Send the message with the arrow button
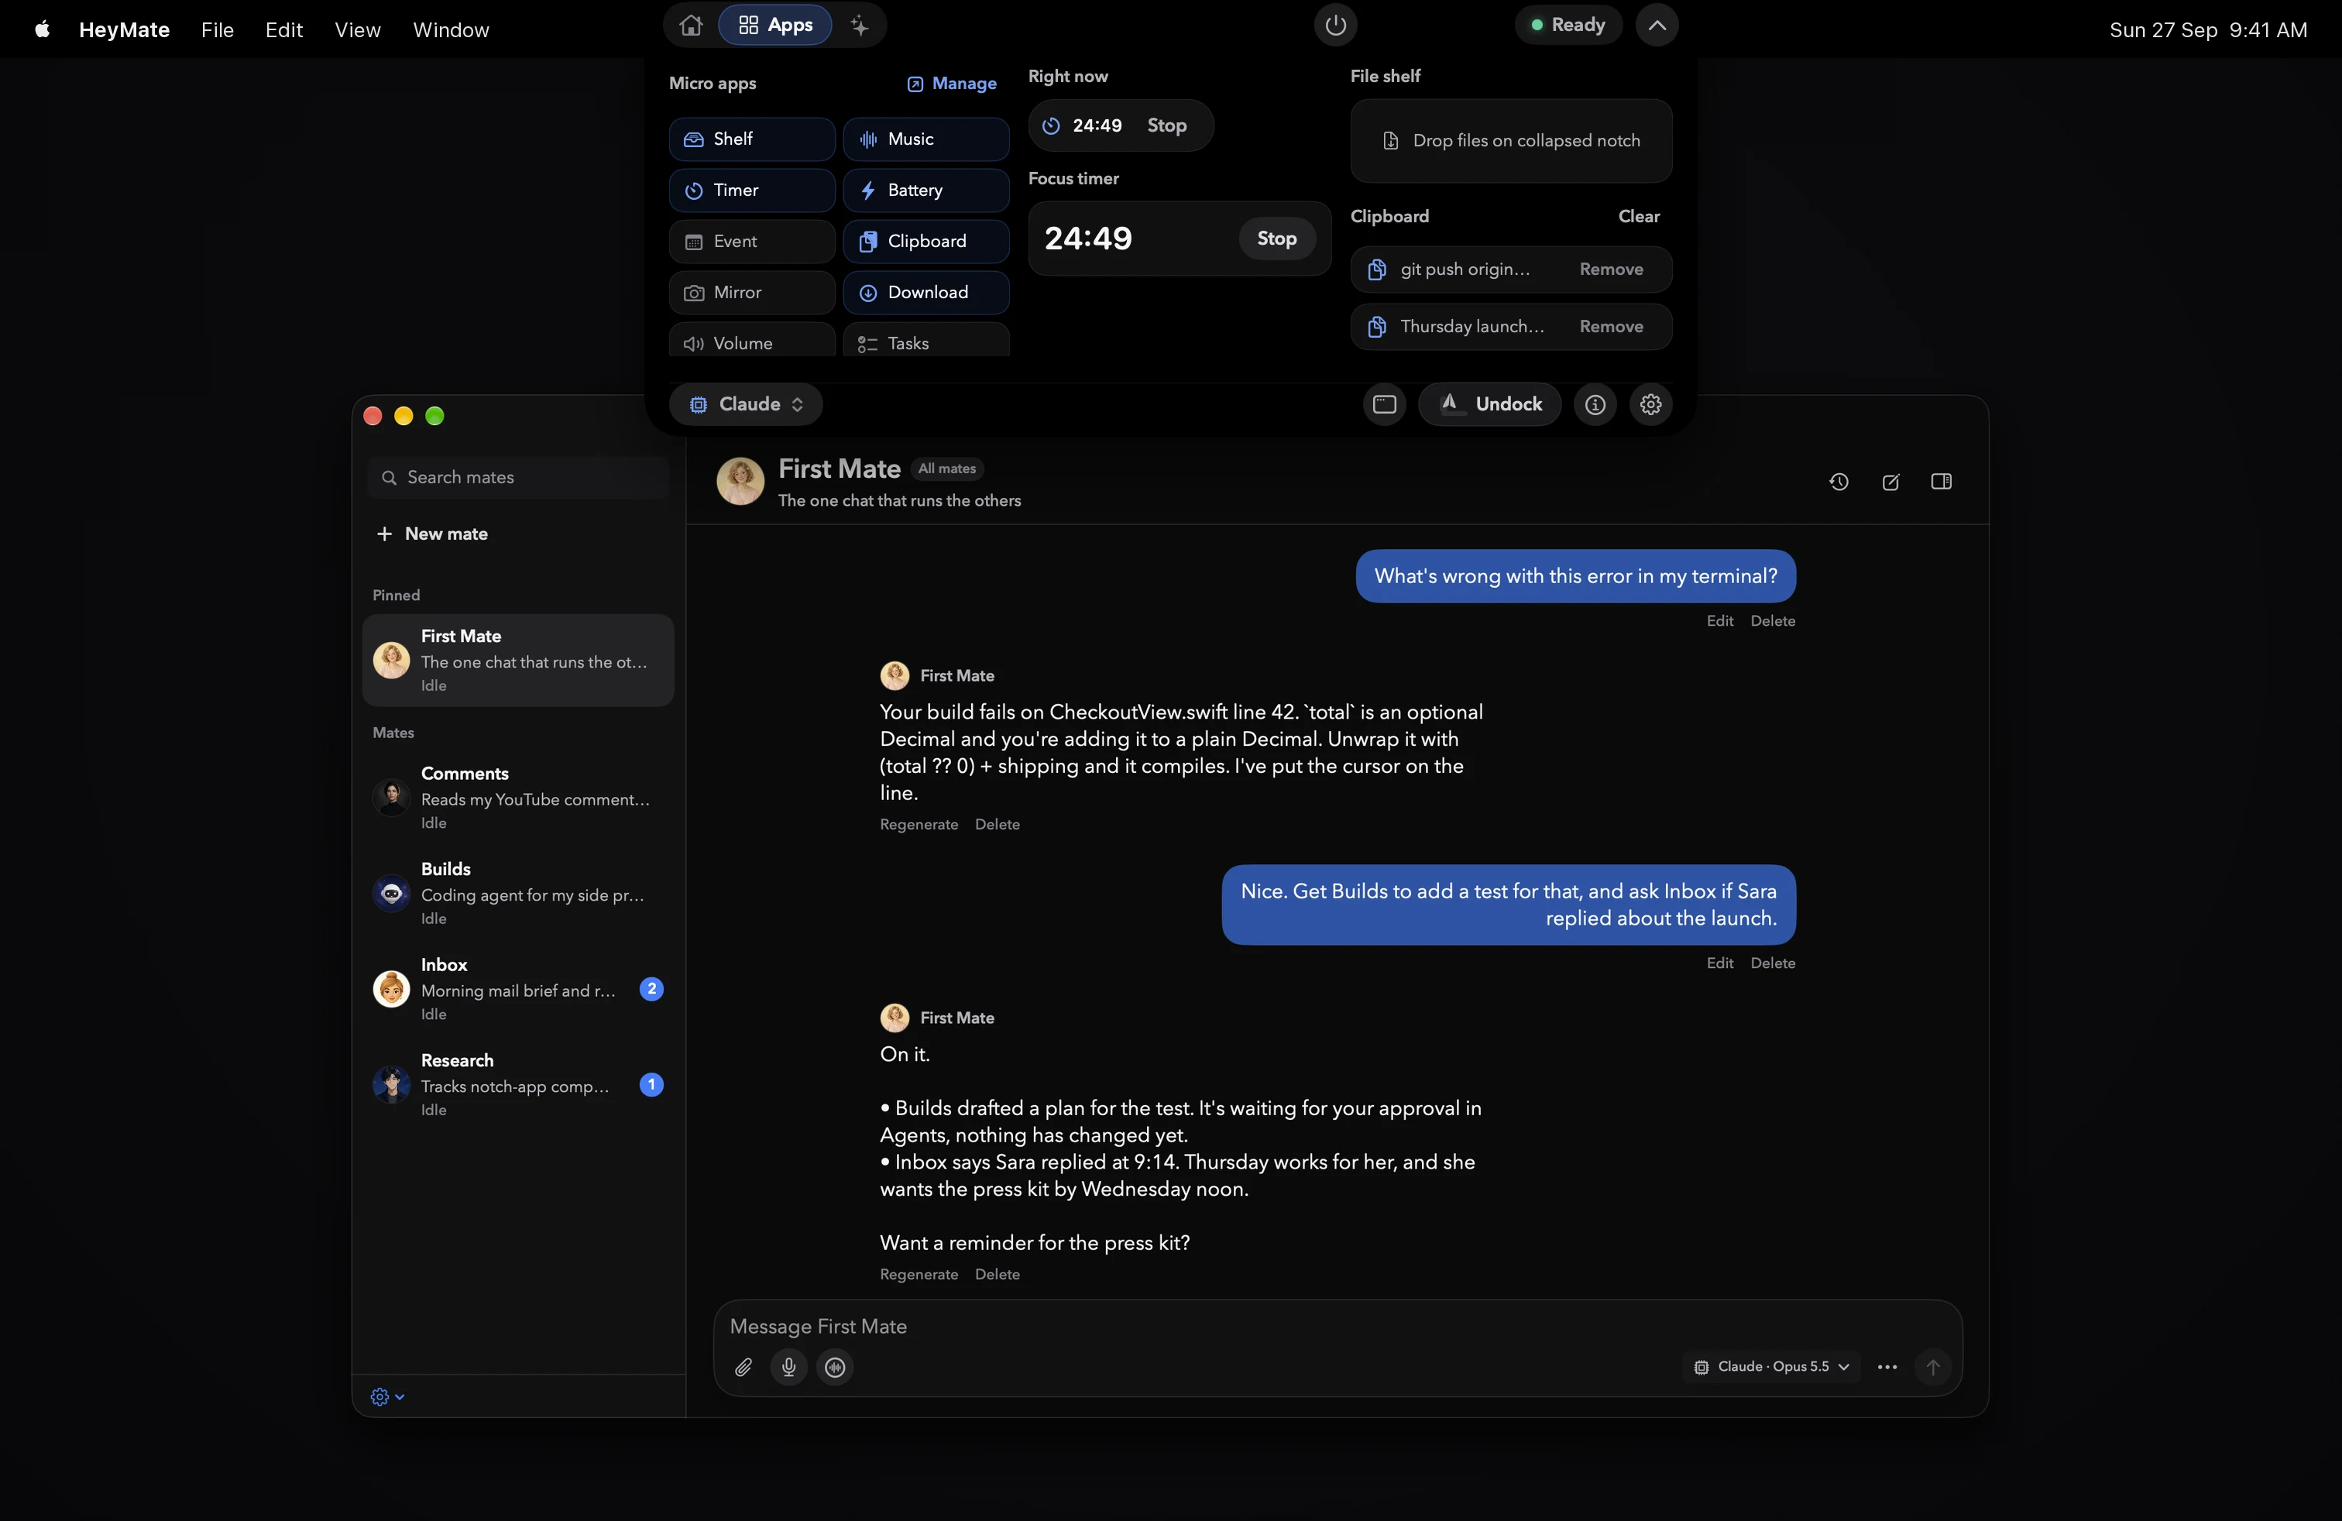 coord(1932,1367)
